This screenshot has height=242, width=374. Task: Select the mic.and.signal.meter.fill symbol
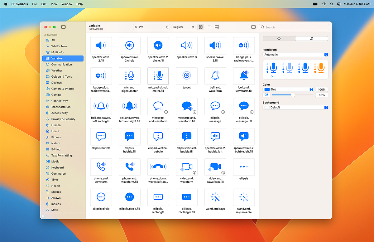coord(158,76)
